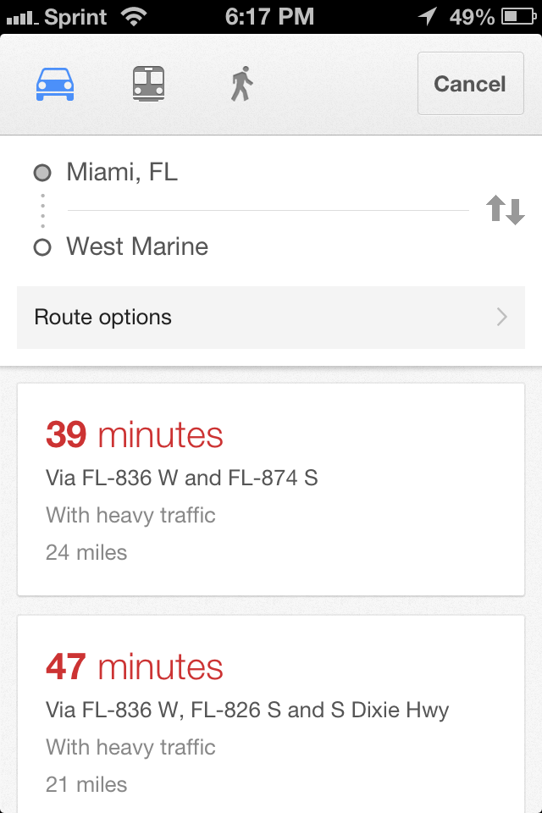
Task: Expand Route options settings
Action: [x=271, y=318]
